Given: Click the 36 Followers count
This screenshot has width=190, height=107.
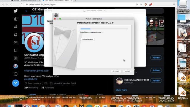Looking at the screenshot, I should (47, 88).
